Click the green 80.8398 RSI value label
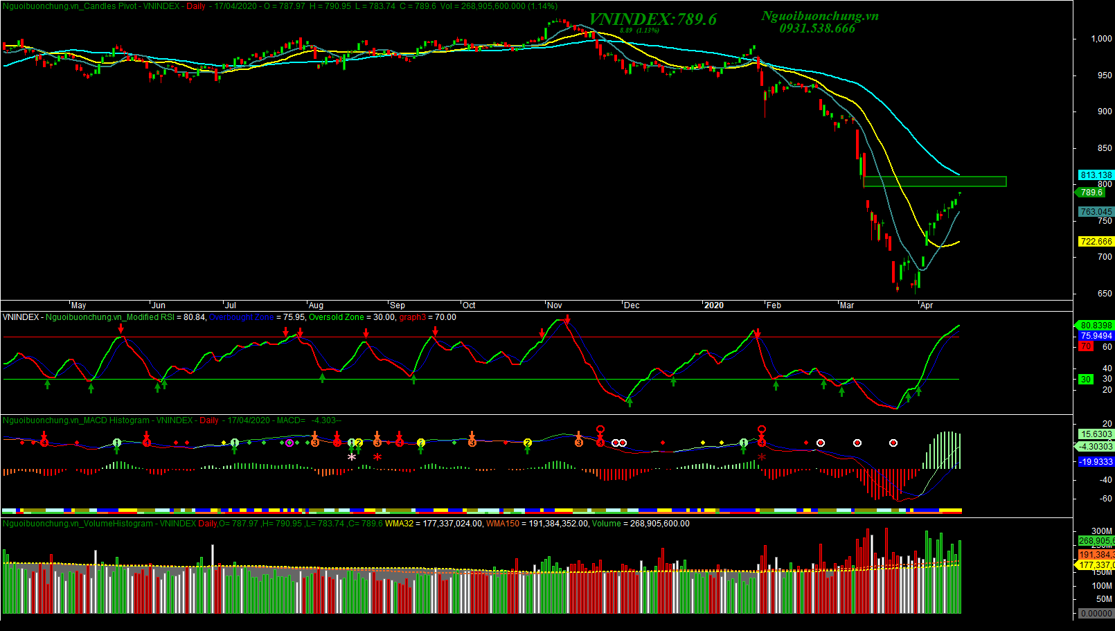Screen dimensions: 1115x631 point(1096,326)
